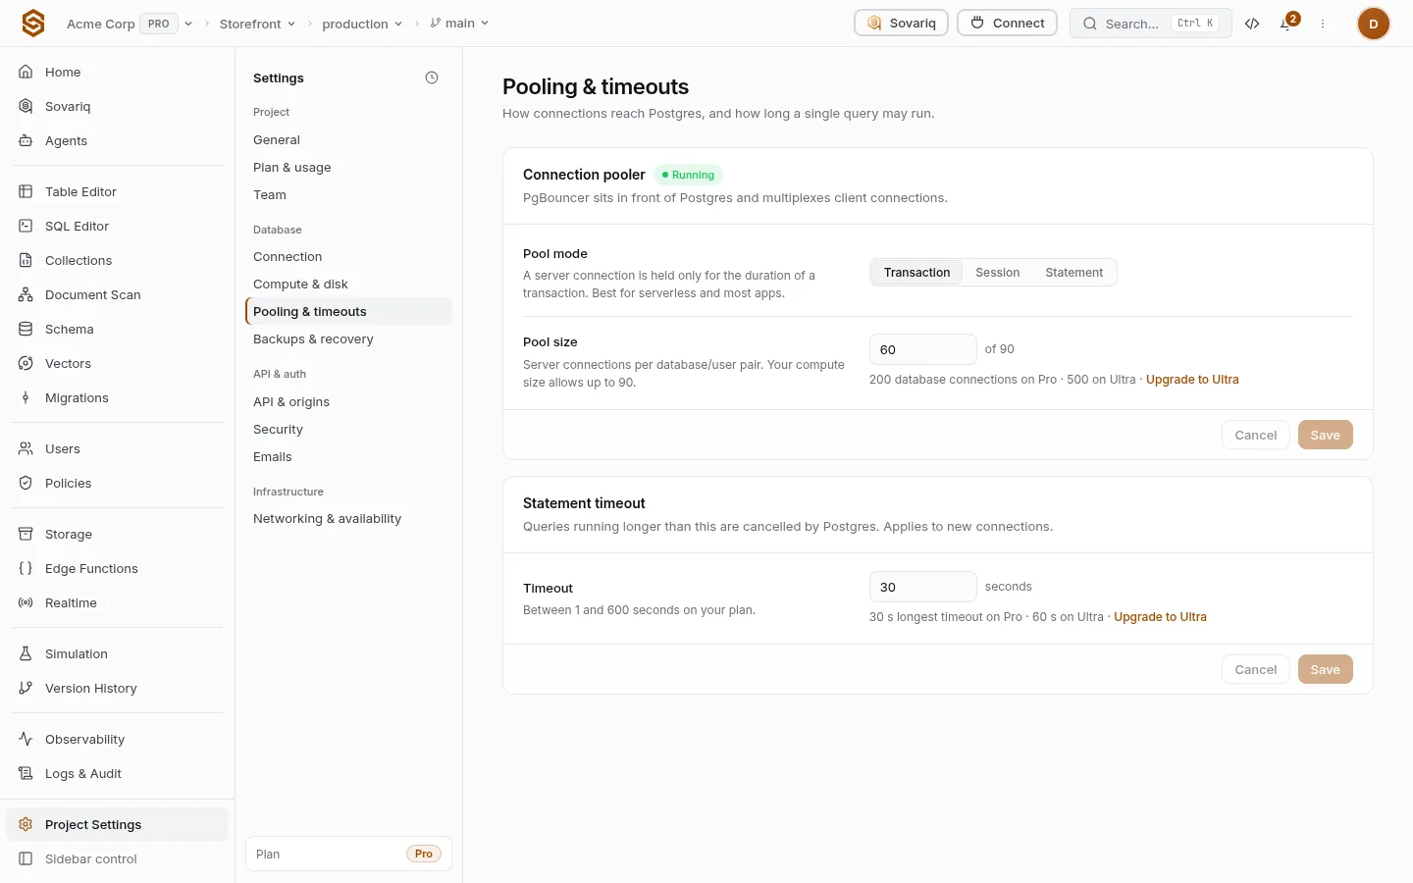This screenshot has width=1413, height=883.
Task: Open Migrations section
Action: 118,397
